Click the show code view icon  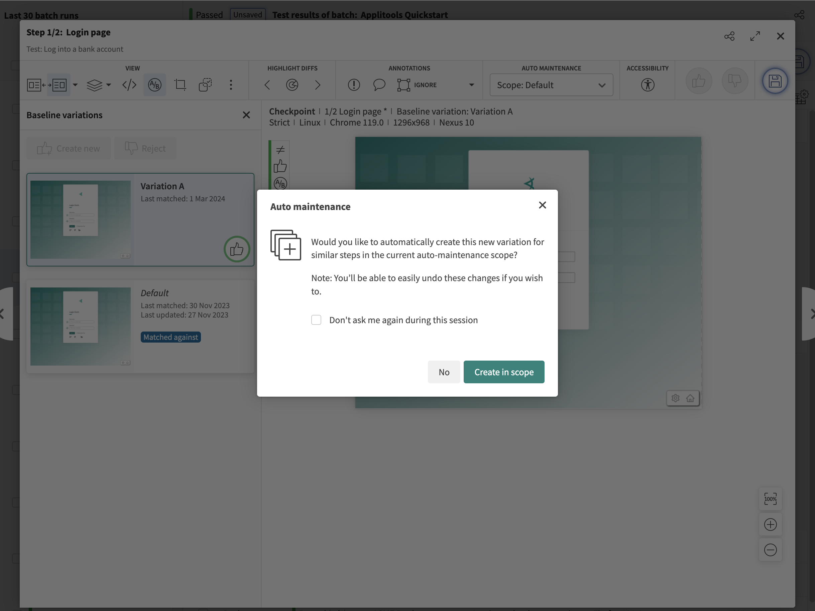[x=129, y=85]
